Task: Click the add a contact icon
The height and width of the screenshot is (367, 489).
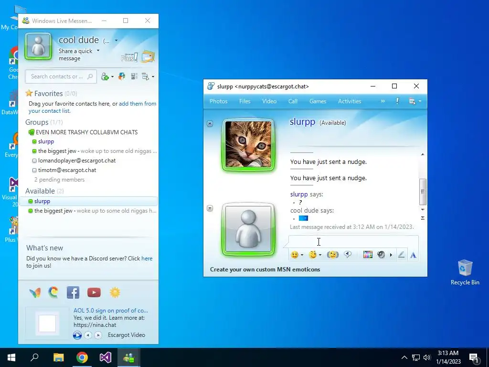Action: pyautogui.click(x=105, y=76)
